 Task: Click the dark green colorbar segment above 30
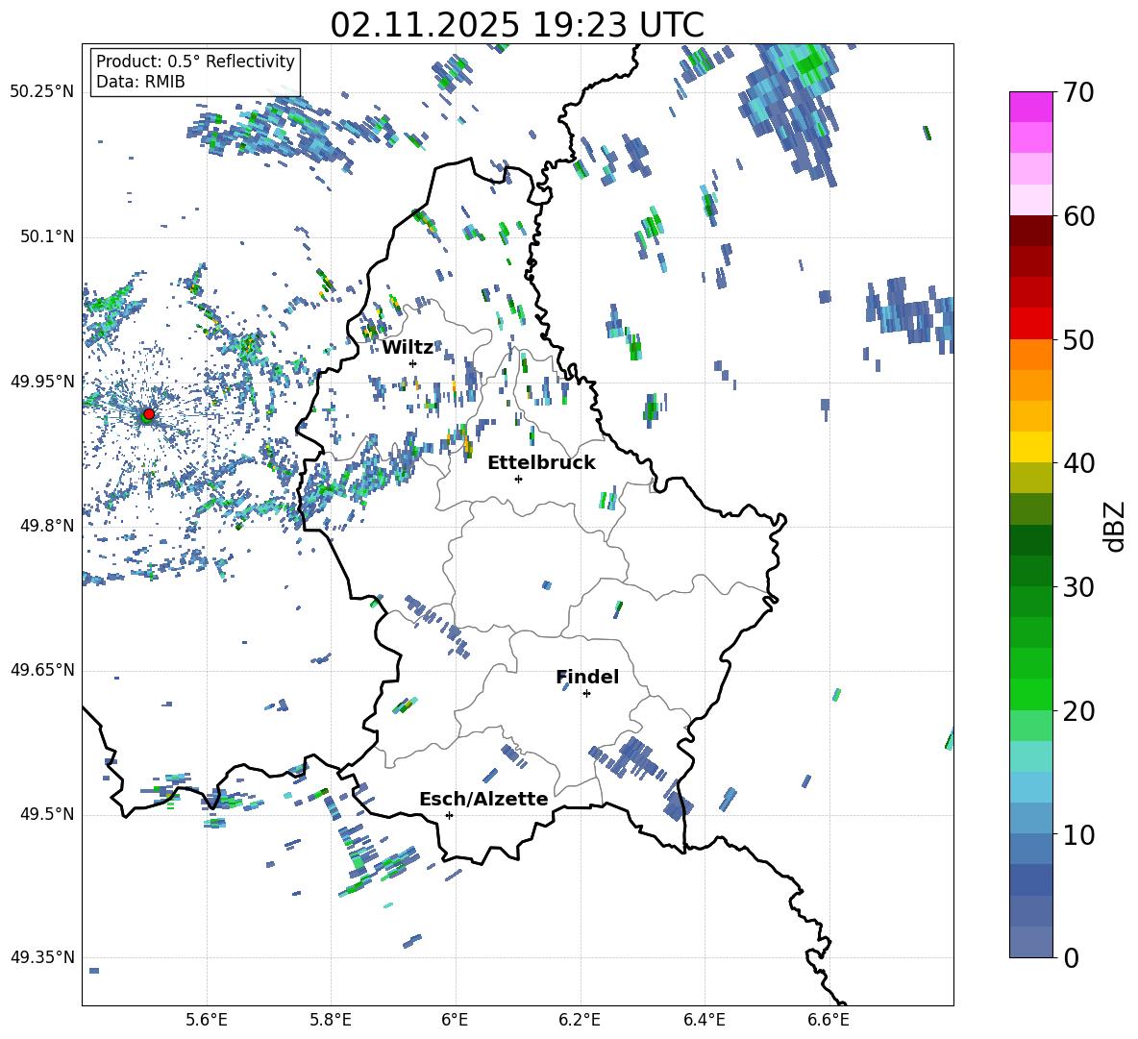(1031, 570)
